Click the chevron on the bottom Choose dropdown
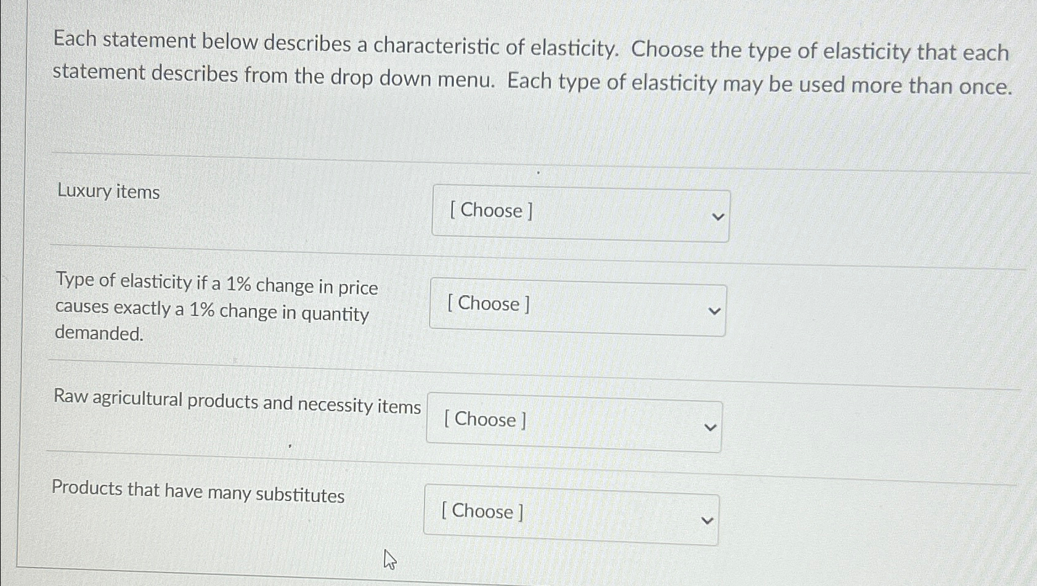Screen dimensions: 1037x586 pyautogui.click(x=706, y=519)
